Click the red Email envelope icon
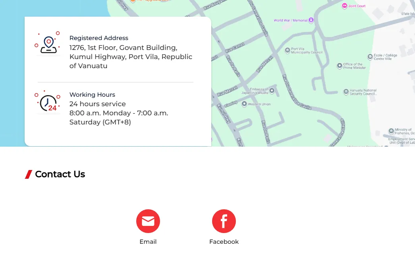Screen dimensions: 415x260 click(148, 221)
